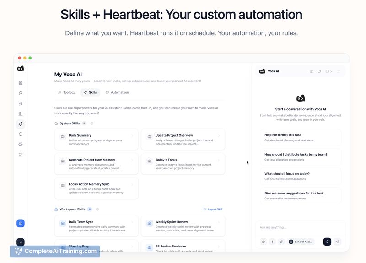This screenshot has height=263, width=366.
Task: Select 'Give me some suggestions' prompt
Action: coord(301,196)
